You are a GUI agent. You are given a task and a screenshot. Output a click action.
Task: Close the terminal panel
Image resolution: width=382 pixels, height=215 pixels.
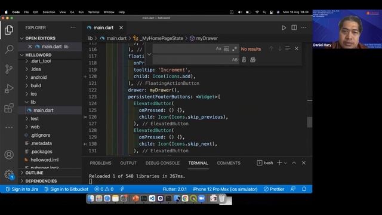point(304,163)
